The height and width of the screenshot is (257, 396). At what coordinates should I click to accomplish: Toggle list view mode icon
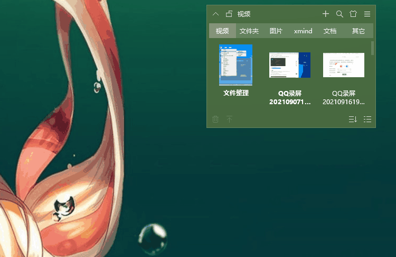coord(367,120)
